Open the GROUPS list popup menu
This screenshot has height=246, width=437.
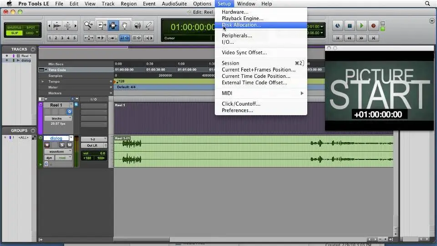pos(33,131)
